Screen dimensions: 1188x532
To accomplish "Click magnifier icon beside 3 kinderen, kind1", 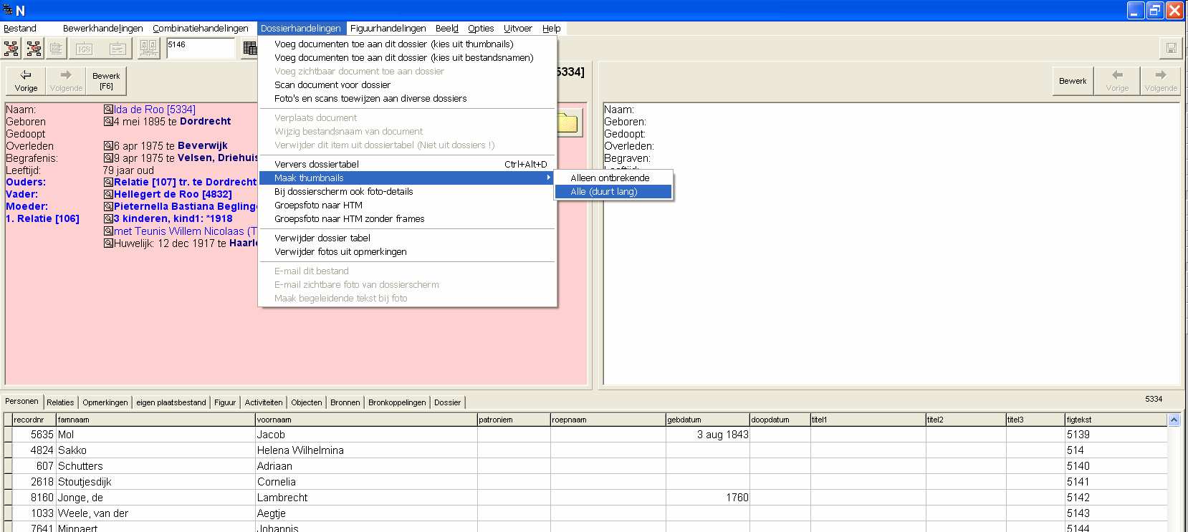I will pyautogui.click(x=108, y=219).
